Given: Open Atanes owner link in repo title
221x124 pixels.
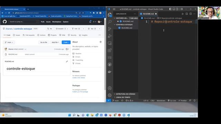Looking at the screenshot, I should click(9, 29).
